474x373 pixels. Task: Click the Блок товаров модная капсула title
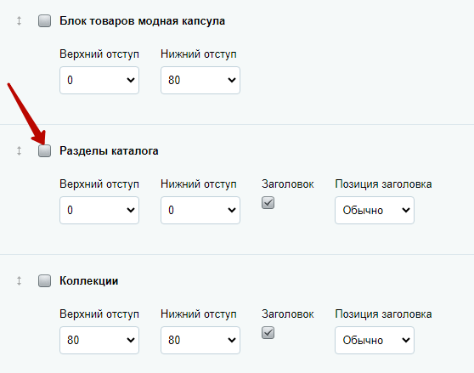coord(143,21)
